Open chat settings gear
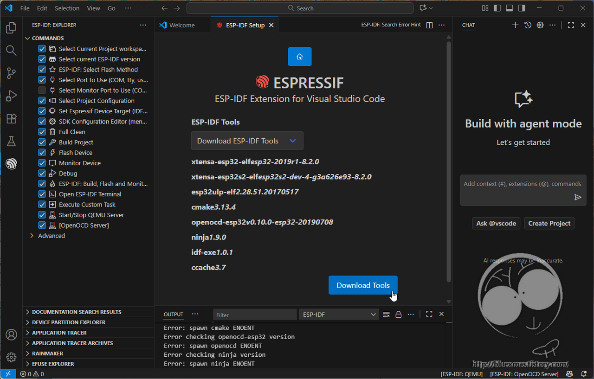 click(x=540, y=25)
